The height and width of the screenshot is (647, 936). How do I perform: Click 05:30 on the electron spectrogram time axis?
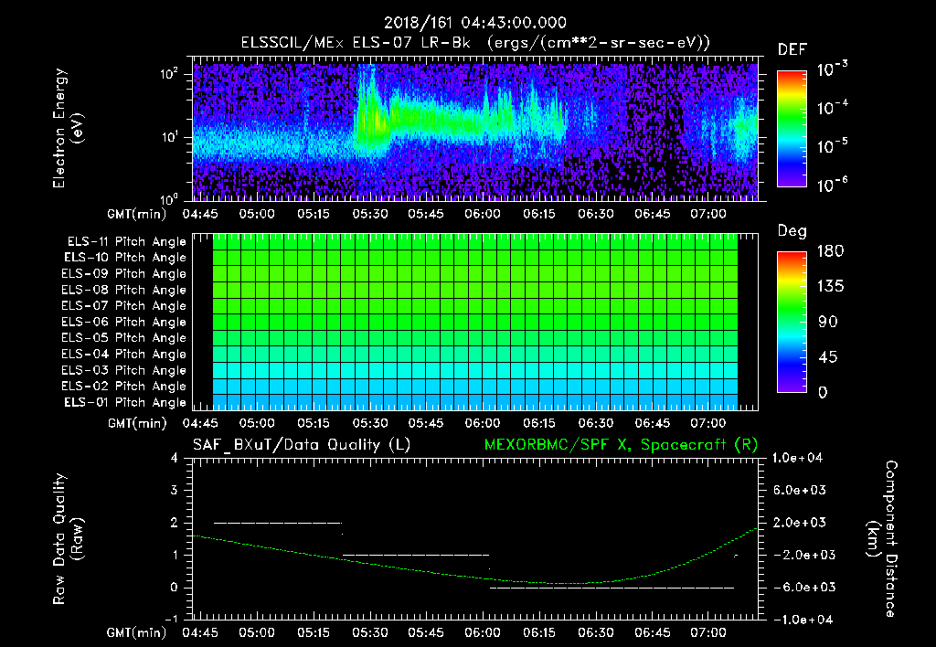[370, 214]
